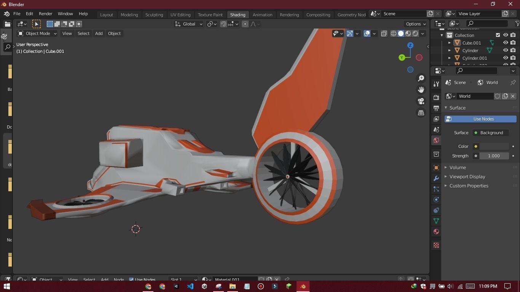The image size is (520, 292).
Task: Open the Object Constraints properties tab
Action: (436, 210)
